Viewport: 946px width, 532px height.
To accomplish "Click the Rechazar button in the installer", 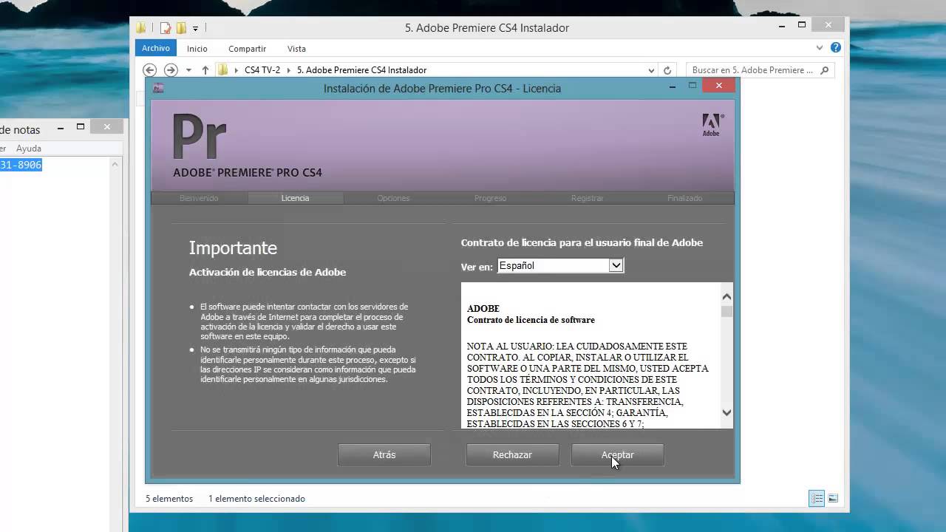I will 512,455.
